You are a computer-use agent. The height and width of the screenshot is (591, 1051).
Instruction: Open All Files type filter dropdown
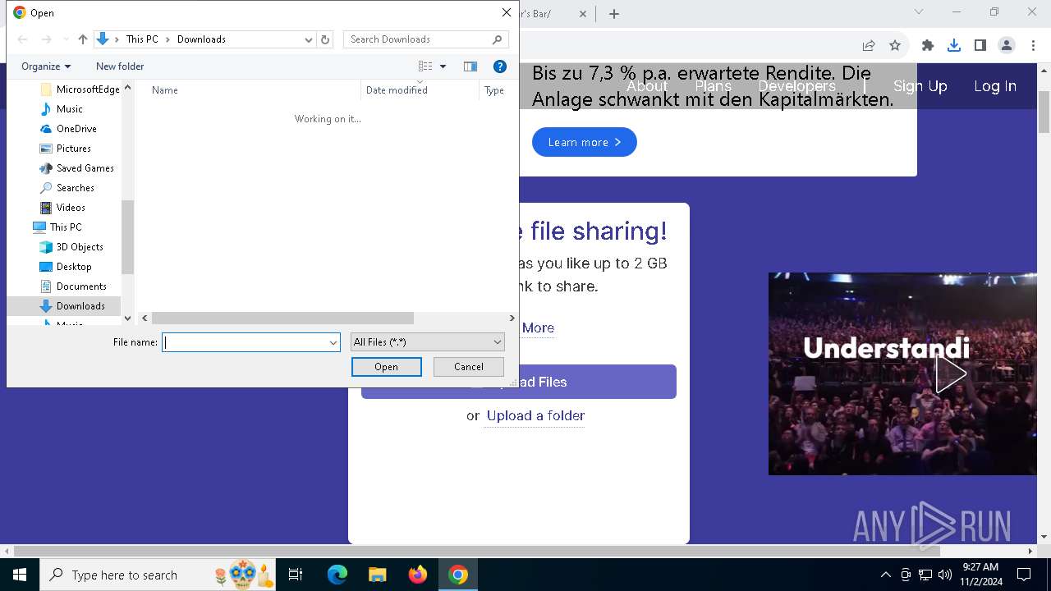click(427, 342)
